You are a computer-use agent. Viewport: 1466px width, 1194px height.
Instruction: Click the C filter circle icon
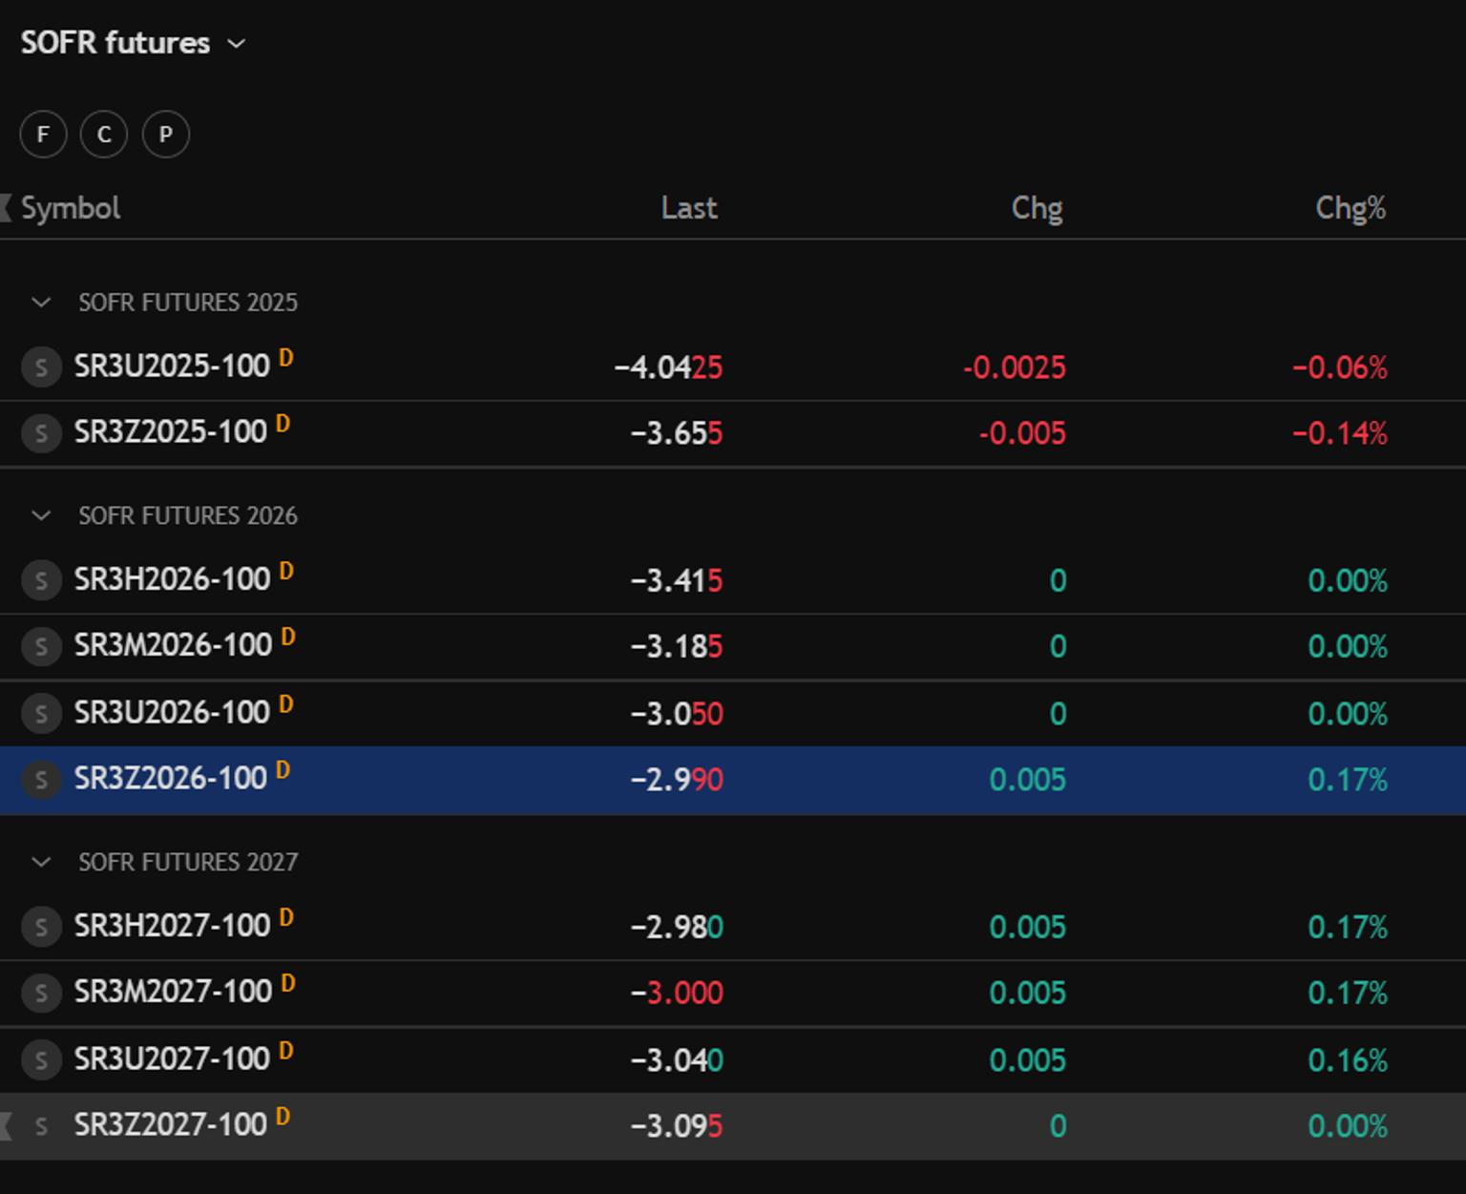coord(104,135)
